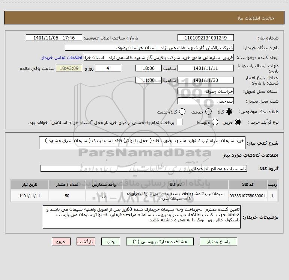Click the 18:00 hour field

coord(149,68)
